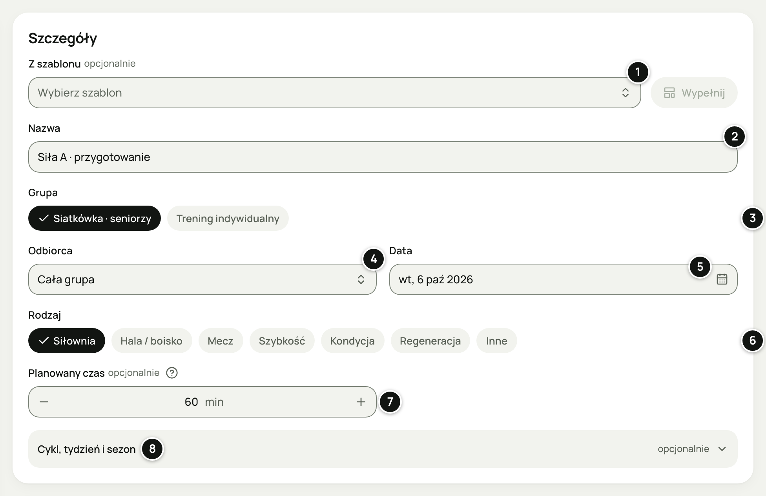Open the Wybierz szablon dropdown

(x=334, y=93)
